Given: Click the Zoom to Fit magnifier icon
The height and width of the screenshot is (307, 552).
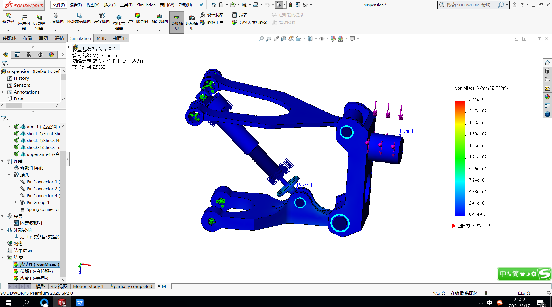Looking at the screenshot, I should (x=261, y=39).
